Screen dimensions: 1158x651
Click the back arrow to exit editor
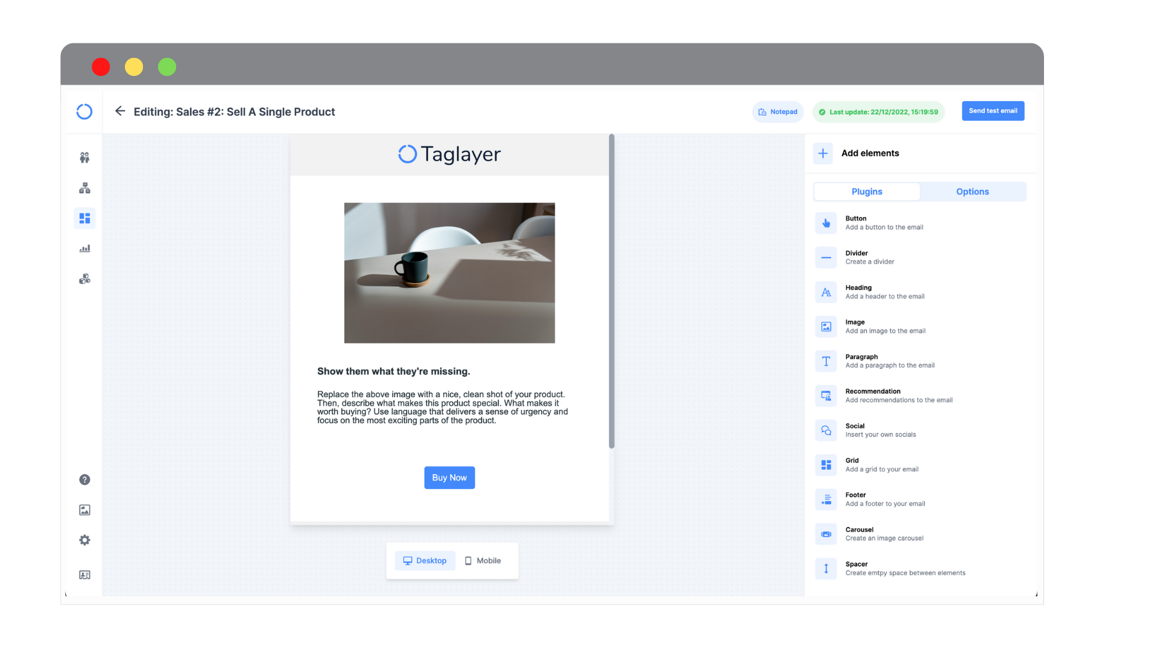click(x=119, y=112)
